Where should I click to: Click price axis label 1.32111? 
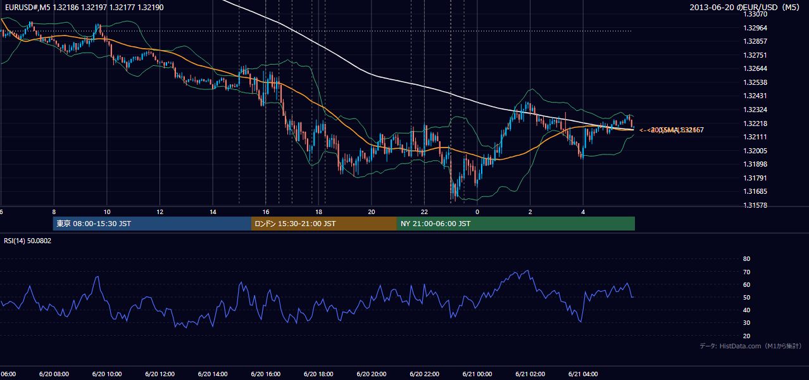[756, 137]
